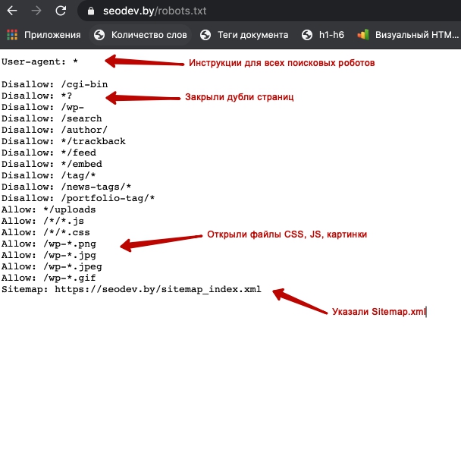Go back to the previous page
Screen dimensions: 461x453
click(12, 11)
